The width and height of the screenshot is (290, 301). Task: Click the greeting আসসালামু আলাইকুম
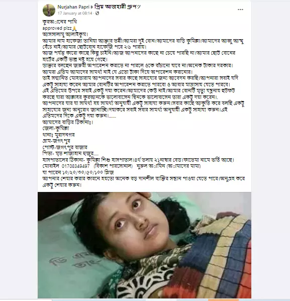[x=65, y=34]
